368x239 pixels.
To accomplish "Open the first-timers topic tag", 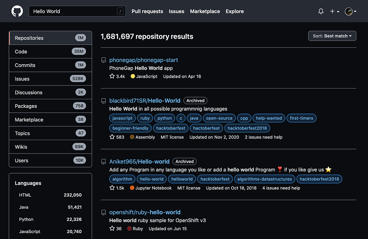I will (x=301, y=118).
